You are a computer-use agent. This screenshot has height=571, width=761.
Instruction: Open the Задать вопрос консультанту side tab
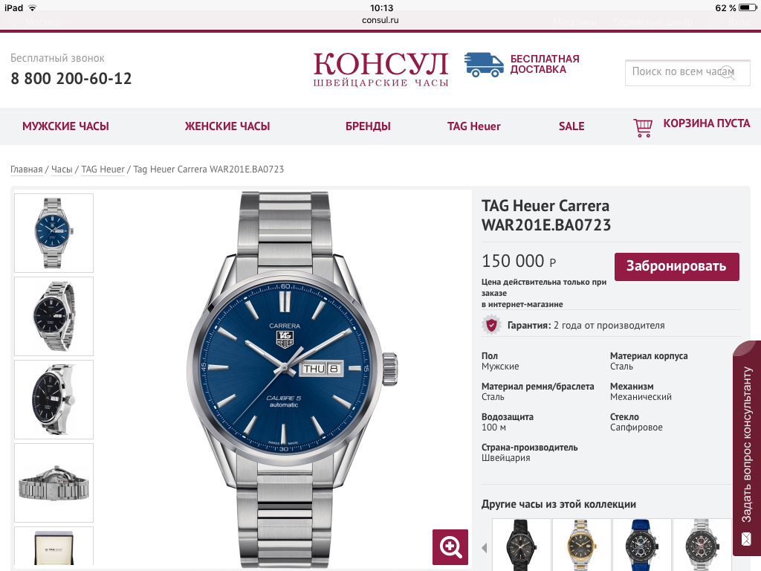[747, 448]
